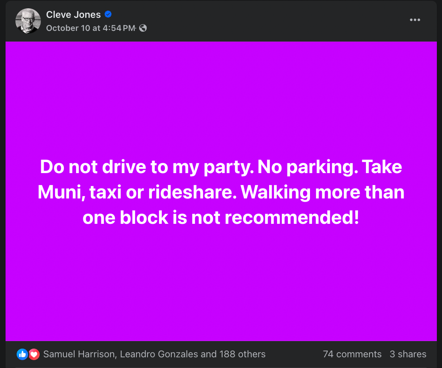Open the October 10 post timestamp
This screenshot has width=442, height=368.
click(91, 28)
